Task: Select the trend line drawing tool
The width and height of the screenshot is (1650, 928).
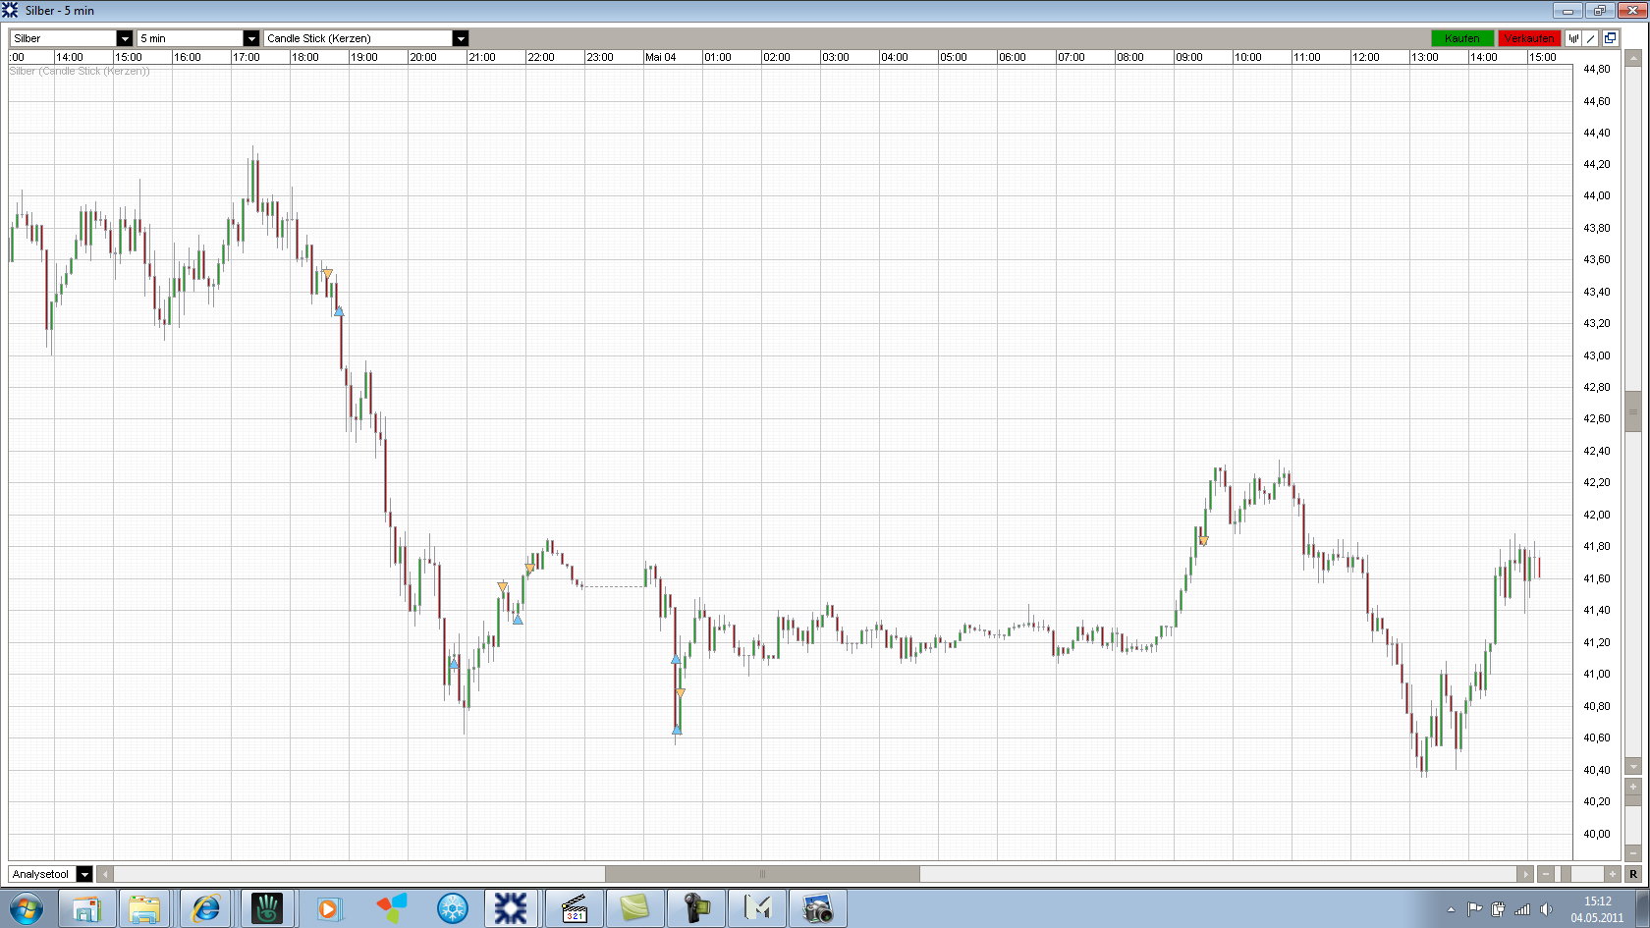Action: pos(1591,38)
